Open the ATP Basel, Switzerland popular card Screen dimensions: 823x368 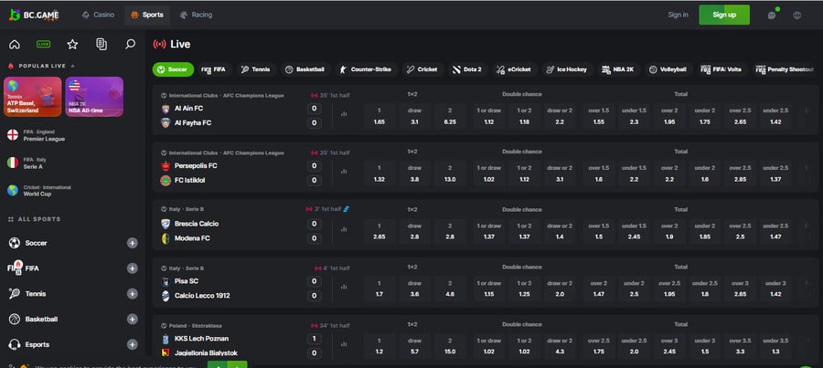33,97
